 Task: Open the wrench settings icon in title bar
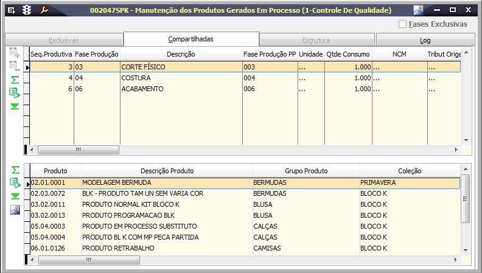(x=43, y=10)
